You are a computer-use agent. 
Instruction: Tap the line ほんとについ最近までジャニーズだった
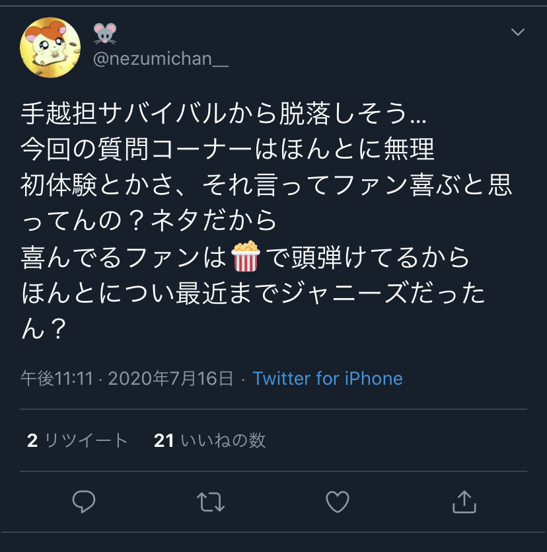(x=253, y=293)
